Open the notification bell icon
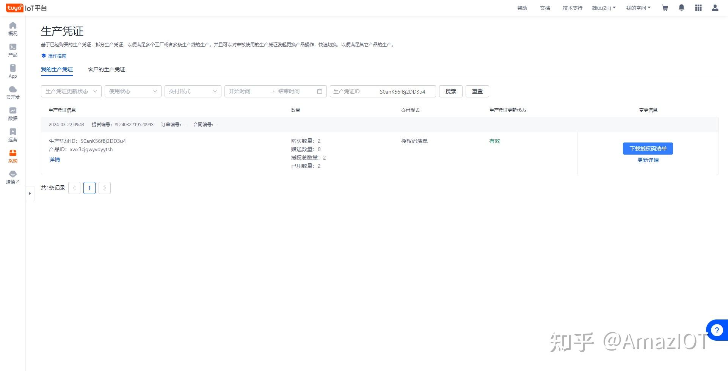The height and width of the screenshot is (371, 728). 681,8
